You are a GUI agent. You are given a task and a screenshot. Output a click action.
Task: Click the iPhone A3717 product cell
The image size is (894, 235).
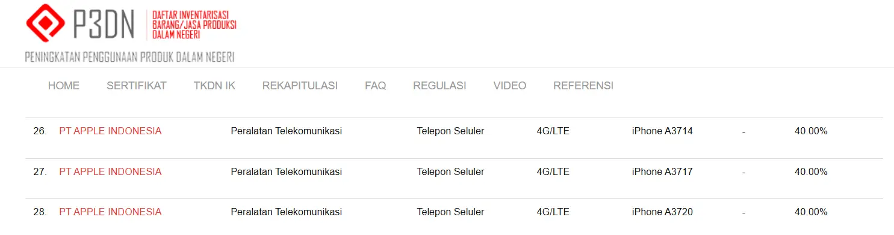662,171
